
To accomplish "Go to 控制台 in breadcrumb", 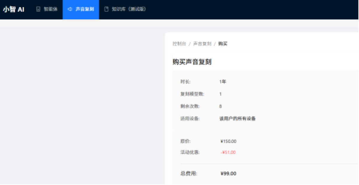I will point(179,44).
